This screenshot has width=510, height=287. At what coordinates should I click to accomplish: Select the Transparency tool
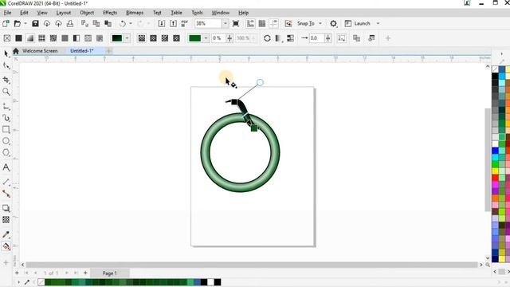[x=6, y=220]
